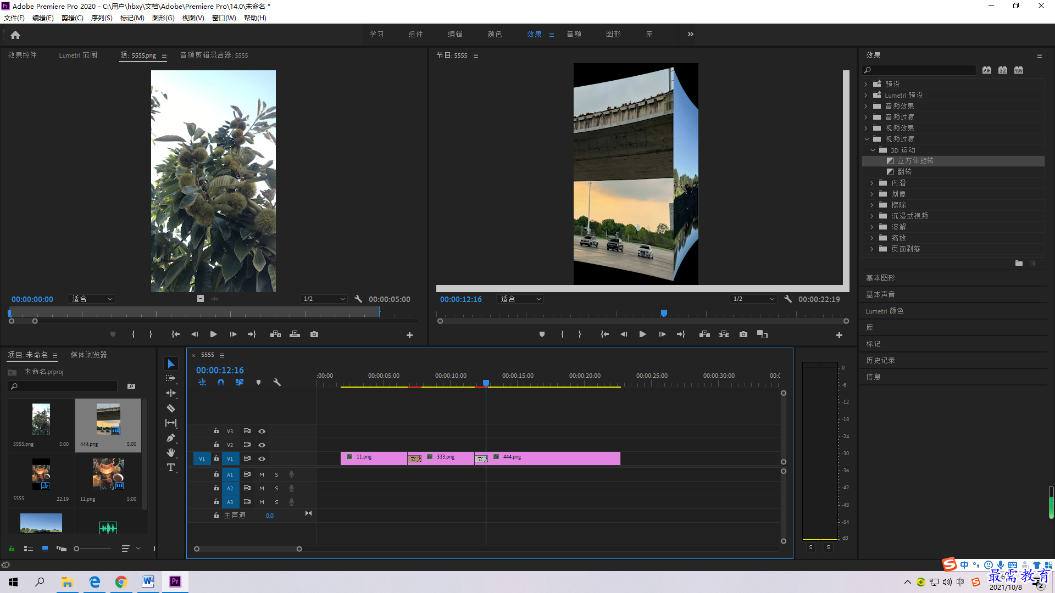Select the Type tool
The image size is (1055, 593).
pyautogui.click(x=171, y=467)
